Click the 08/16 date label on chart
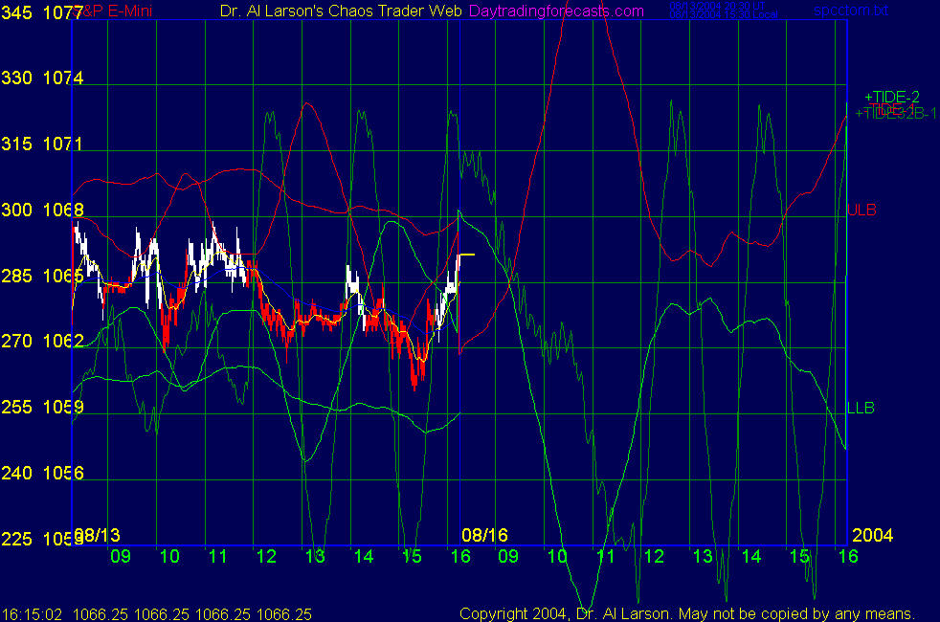This screenshot has width=940, height=622. (x=485, y=535)
